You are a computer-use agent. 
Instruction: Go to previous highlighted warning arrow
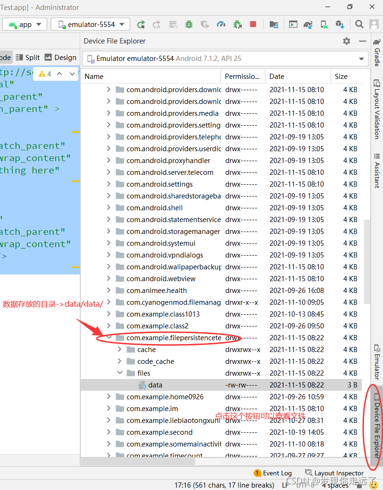tap(60, 74)
